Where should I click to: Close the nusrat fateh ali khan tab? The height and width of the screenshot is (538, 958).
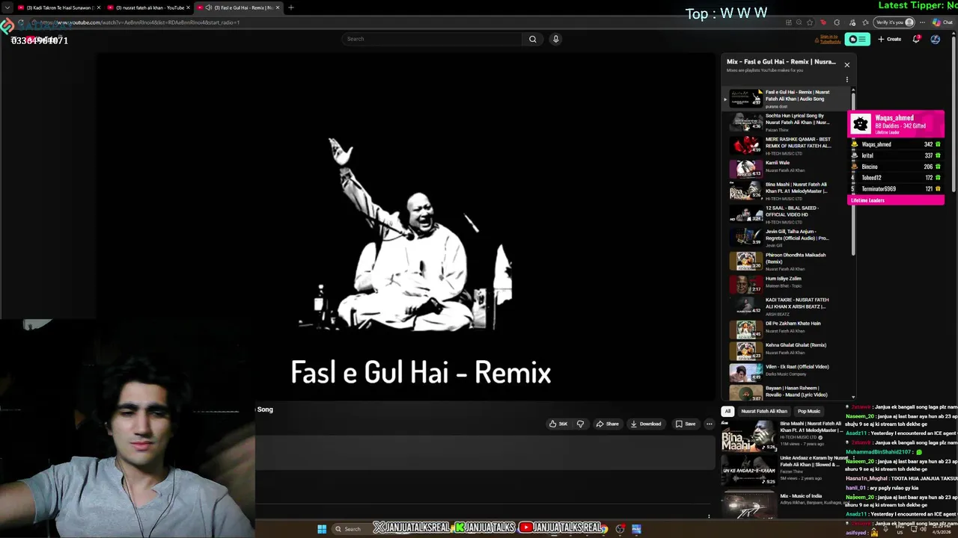click(189, 7)
